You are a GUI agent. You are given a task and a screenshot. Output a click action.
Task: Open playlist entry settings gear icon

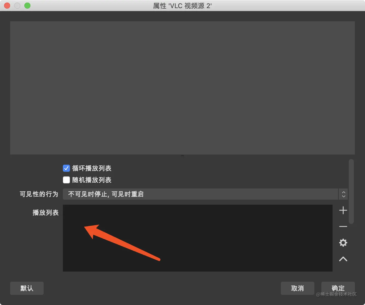pyautogui.click(x=343, y=243)
